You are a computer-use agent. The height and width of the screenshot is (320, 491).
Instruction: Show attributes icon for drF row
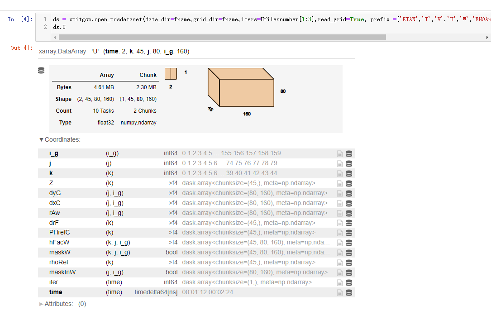click(x=340, y=223)
